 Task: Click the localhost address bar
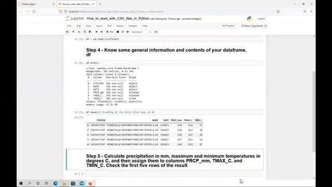170,11
